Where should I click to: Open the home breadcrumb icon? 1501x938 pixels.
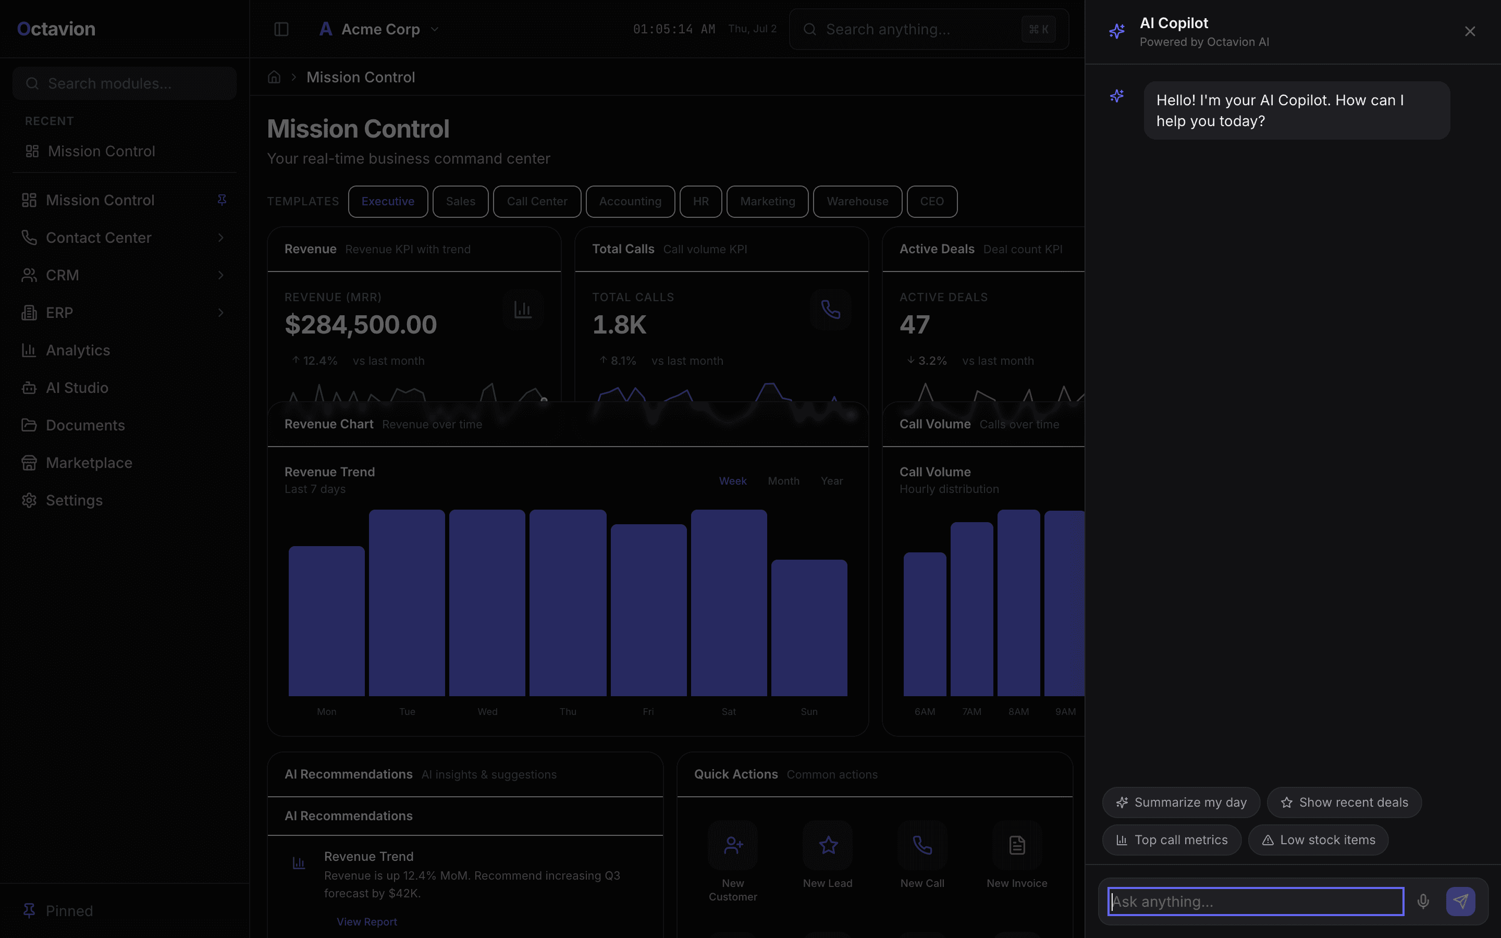(x=274, y=77)
